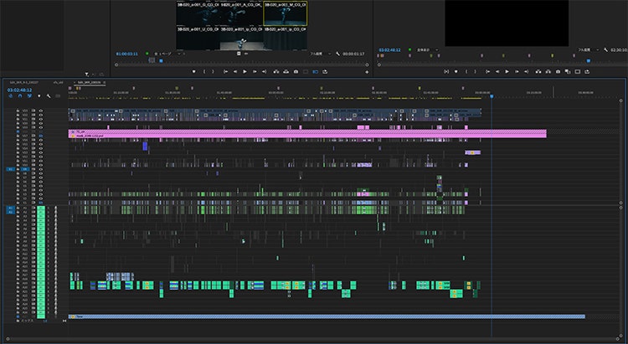628x344 pixels.
Task: Open Program monitor settings wrench
Action: 605,50
